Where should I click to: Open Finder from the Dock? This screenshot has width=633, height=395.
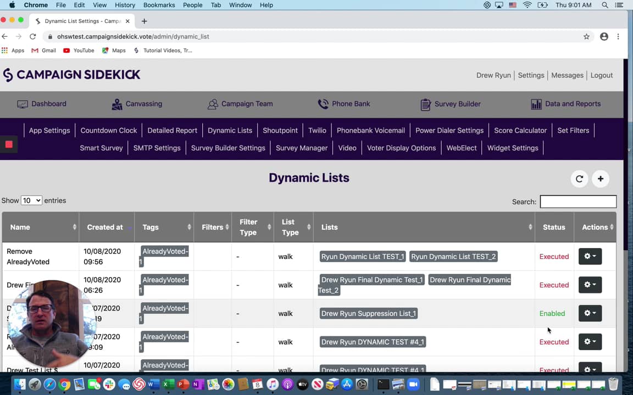point(20,385)
